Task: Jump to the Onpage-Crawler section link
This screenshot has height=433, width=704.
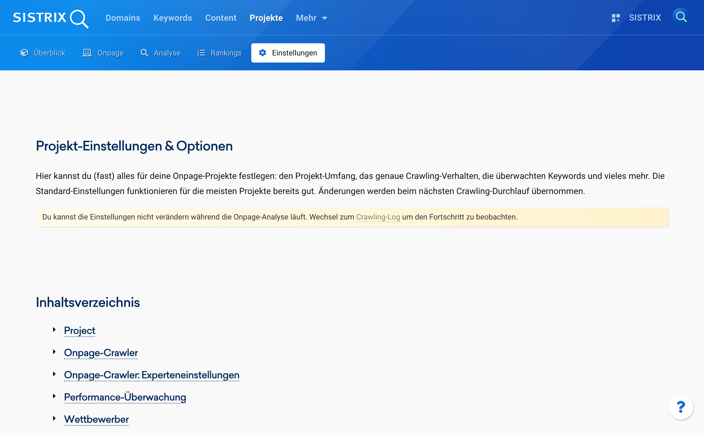Action: [101, 353]
